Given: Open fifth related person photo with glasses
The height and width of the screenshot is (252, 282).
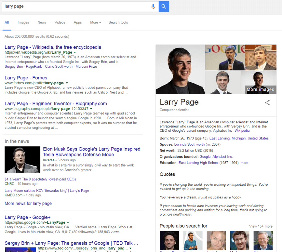Looking at the screenshot, I should click(263, 240).
